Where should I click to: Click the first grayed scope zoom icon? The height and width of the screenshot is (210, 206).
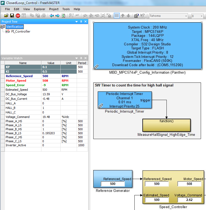pyautogui.click(x=85, y=16)
